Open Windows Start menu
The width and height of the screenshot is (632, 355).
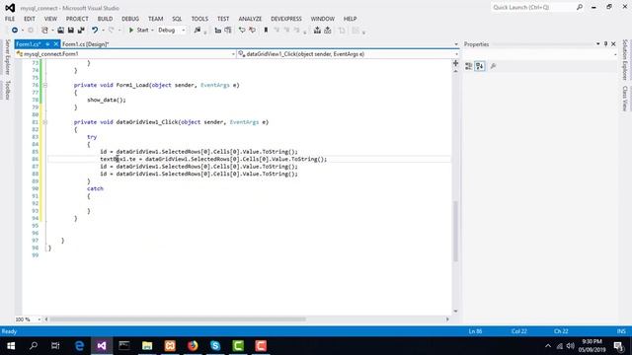(x=11, y=346)
